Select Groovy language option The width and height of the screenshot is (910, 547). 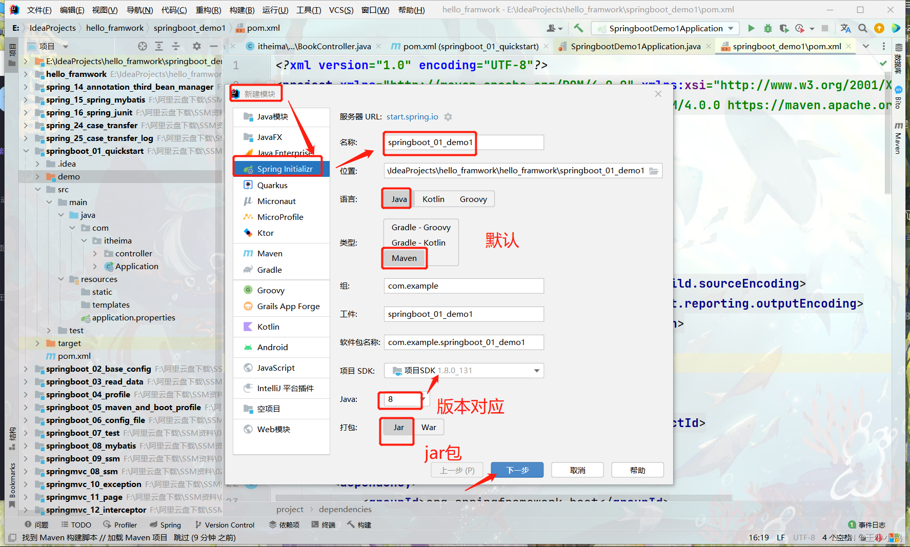coord(473,199)
